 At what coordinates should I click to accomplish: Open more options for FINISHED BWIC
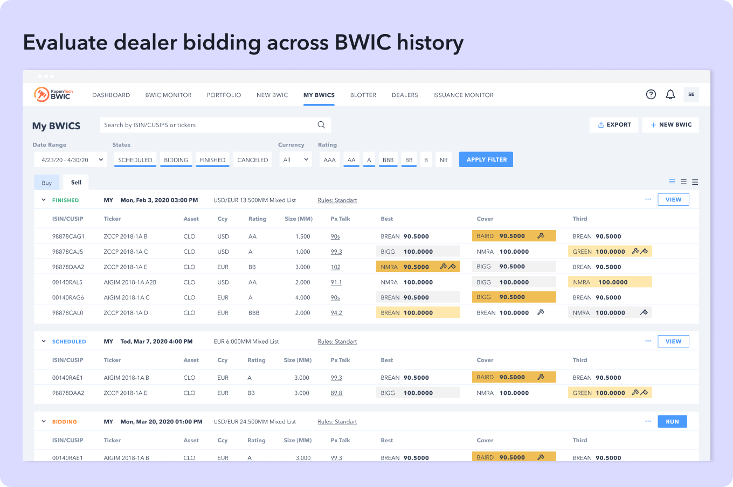648,200
